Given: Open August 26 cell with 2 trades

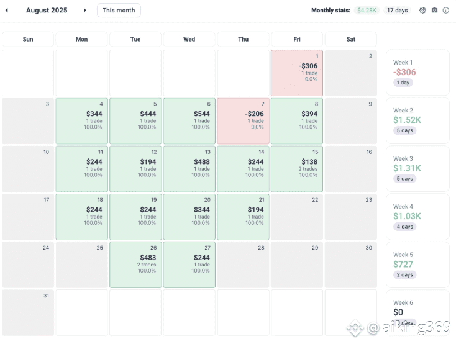Looking at the screenshot, I should pos(135,265).
